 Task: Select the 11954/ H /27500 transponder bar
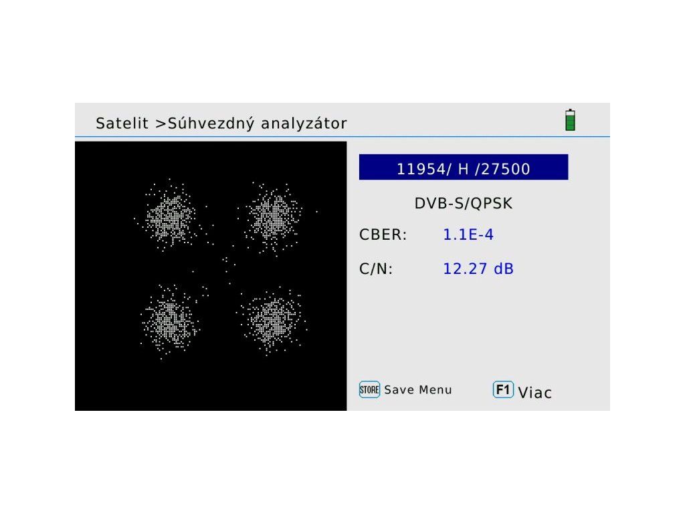(x=463, y=168)
